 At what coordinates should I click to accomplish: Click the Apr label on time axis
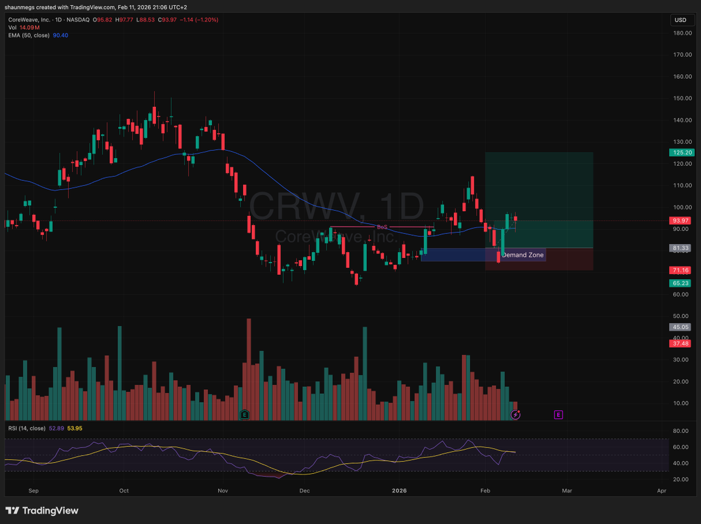[661, 492]
